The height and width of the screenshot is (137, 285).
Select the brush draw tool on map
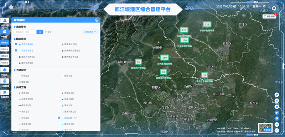pyautogui.click(x=277, y=101)
